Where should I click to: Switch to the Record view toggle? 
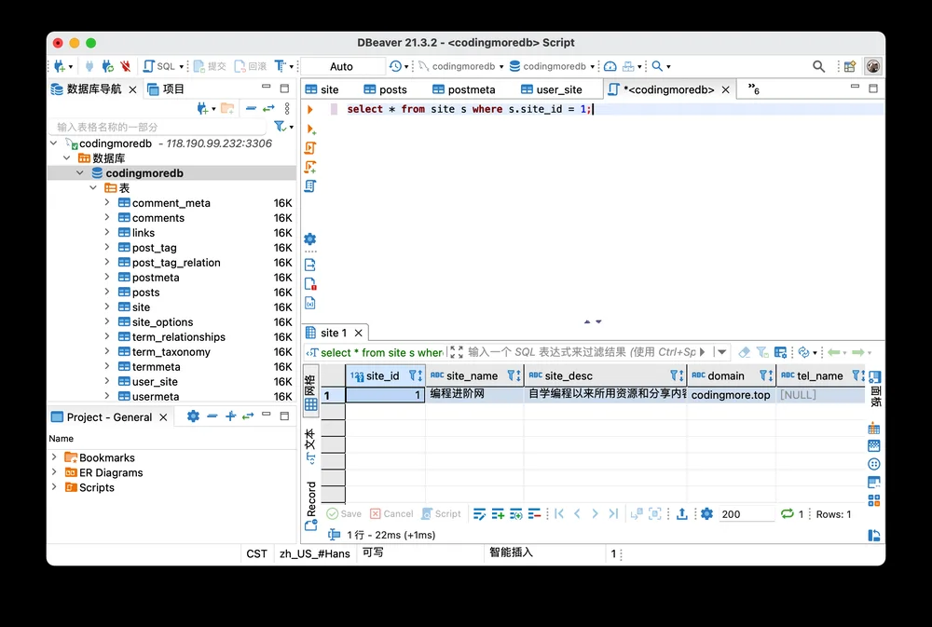[311, 505]
